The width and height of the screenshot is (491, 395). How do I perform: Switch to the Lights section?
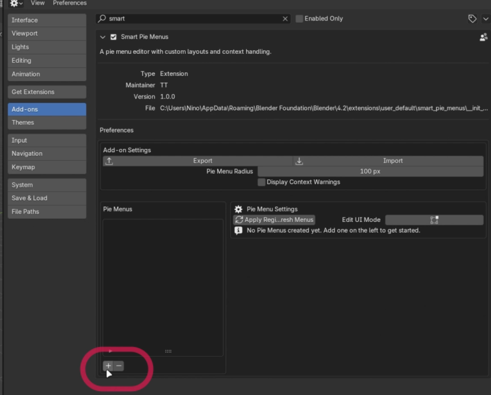point(47,47)
